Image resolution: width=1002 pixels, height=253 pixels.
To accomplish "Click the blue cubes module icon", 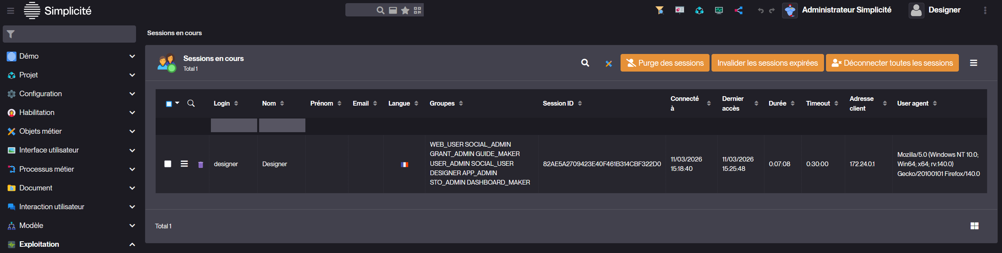I will click(x=699, y=11).
